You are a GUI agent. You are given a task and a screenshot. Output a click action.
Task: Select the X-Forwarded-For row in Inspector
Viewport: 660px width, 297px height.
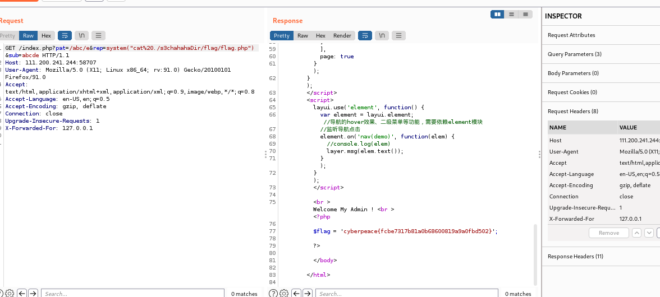pyautogui.click(x=604, y=219)
